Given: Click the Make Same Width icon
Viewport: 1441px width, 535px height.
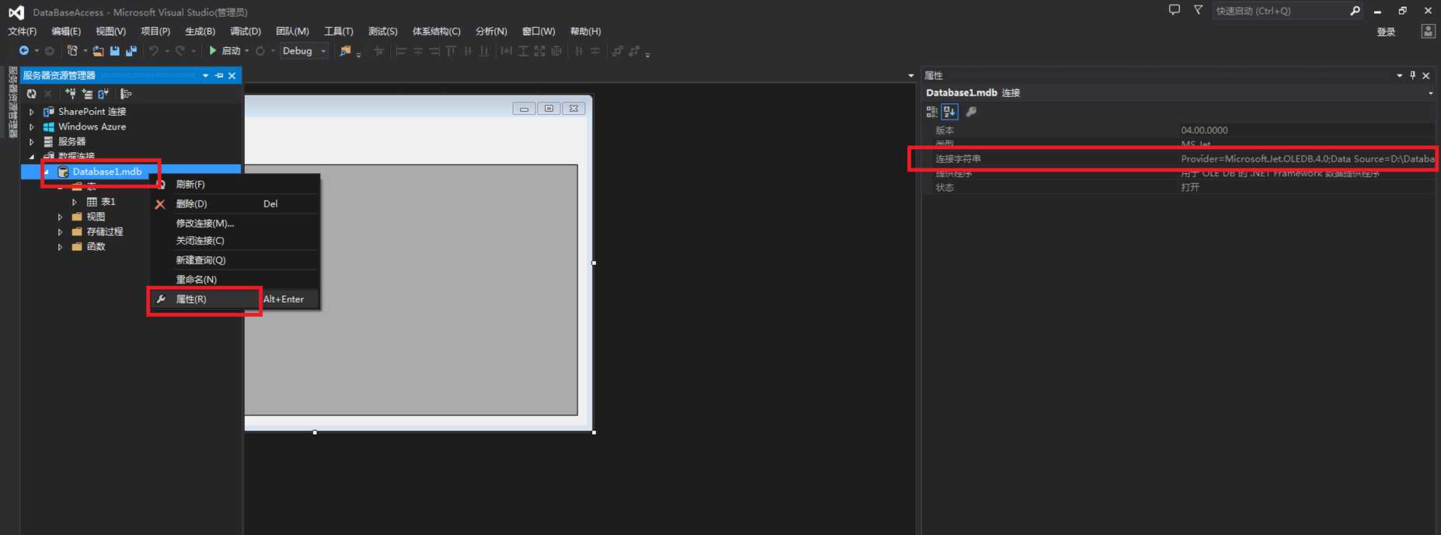Looking at the screenshot, I should click(507, 51).
